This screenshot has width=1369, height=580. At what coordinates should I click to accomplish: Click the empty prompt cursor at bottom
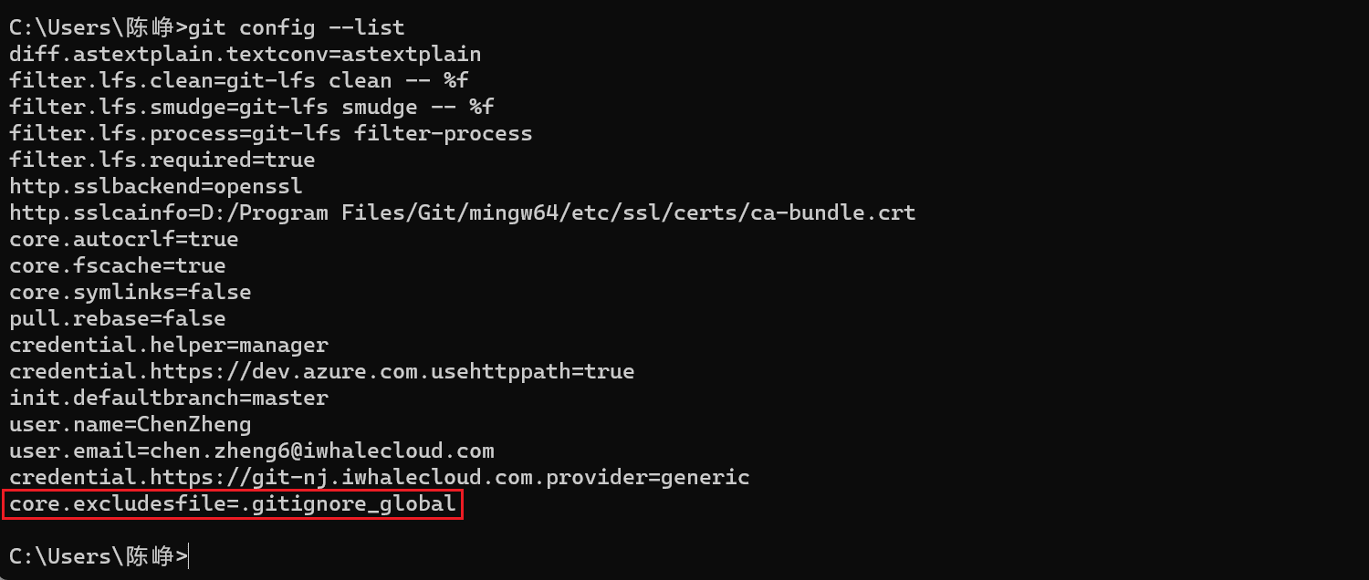point(189,556)
